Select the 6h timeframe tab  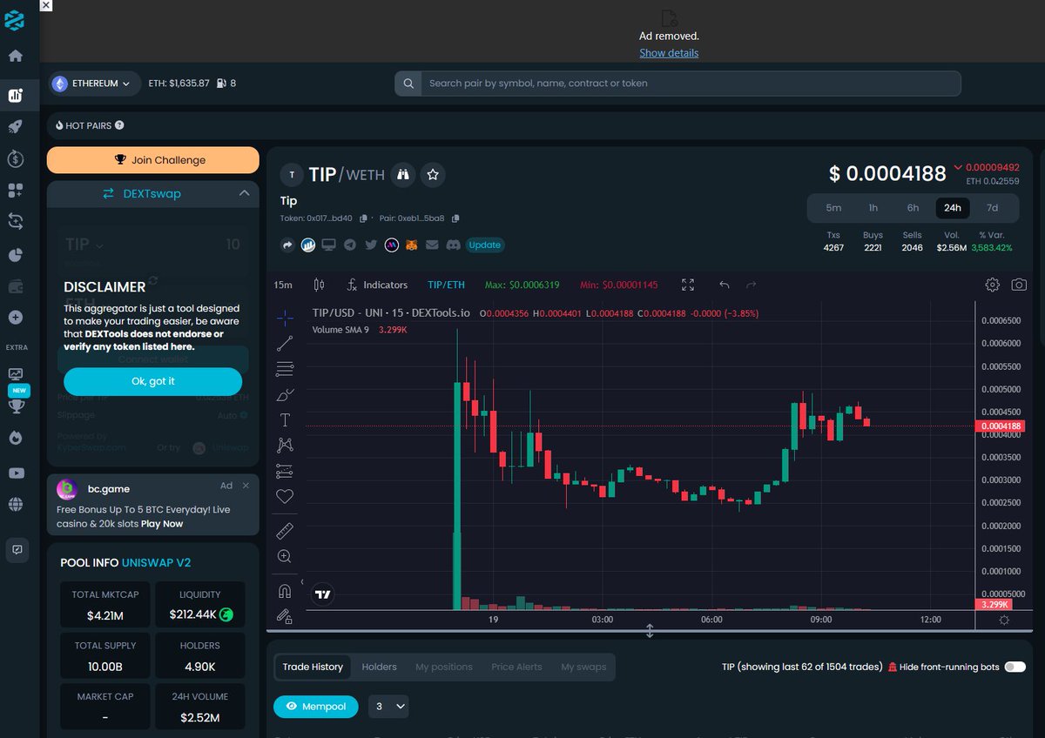point(913,208)
